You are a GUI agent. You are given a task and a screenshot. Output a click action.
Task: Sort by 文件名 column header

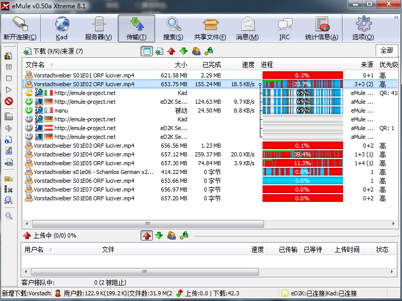pyautogui.click(x=90, y=65)
